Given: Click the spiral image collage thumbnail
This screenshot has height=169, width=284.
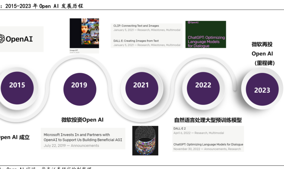Looking at the screenshot, I should (145, 140).
